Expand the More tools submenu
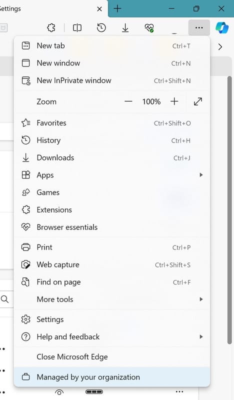 [x=112, y=299]
